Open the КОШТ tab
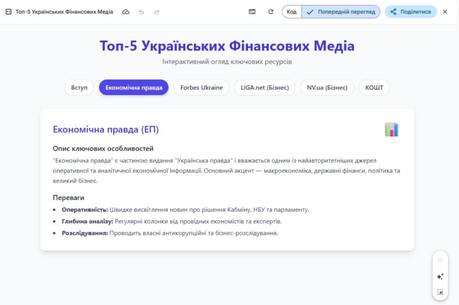 point(374,87)
